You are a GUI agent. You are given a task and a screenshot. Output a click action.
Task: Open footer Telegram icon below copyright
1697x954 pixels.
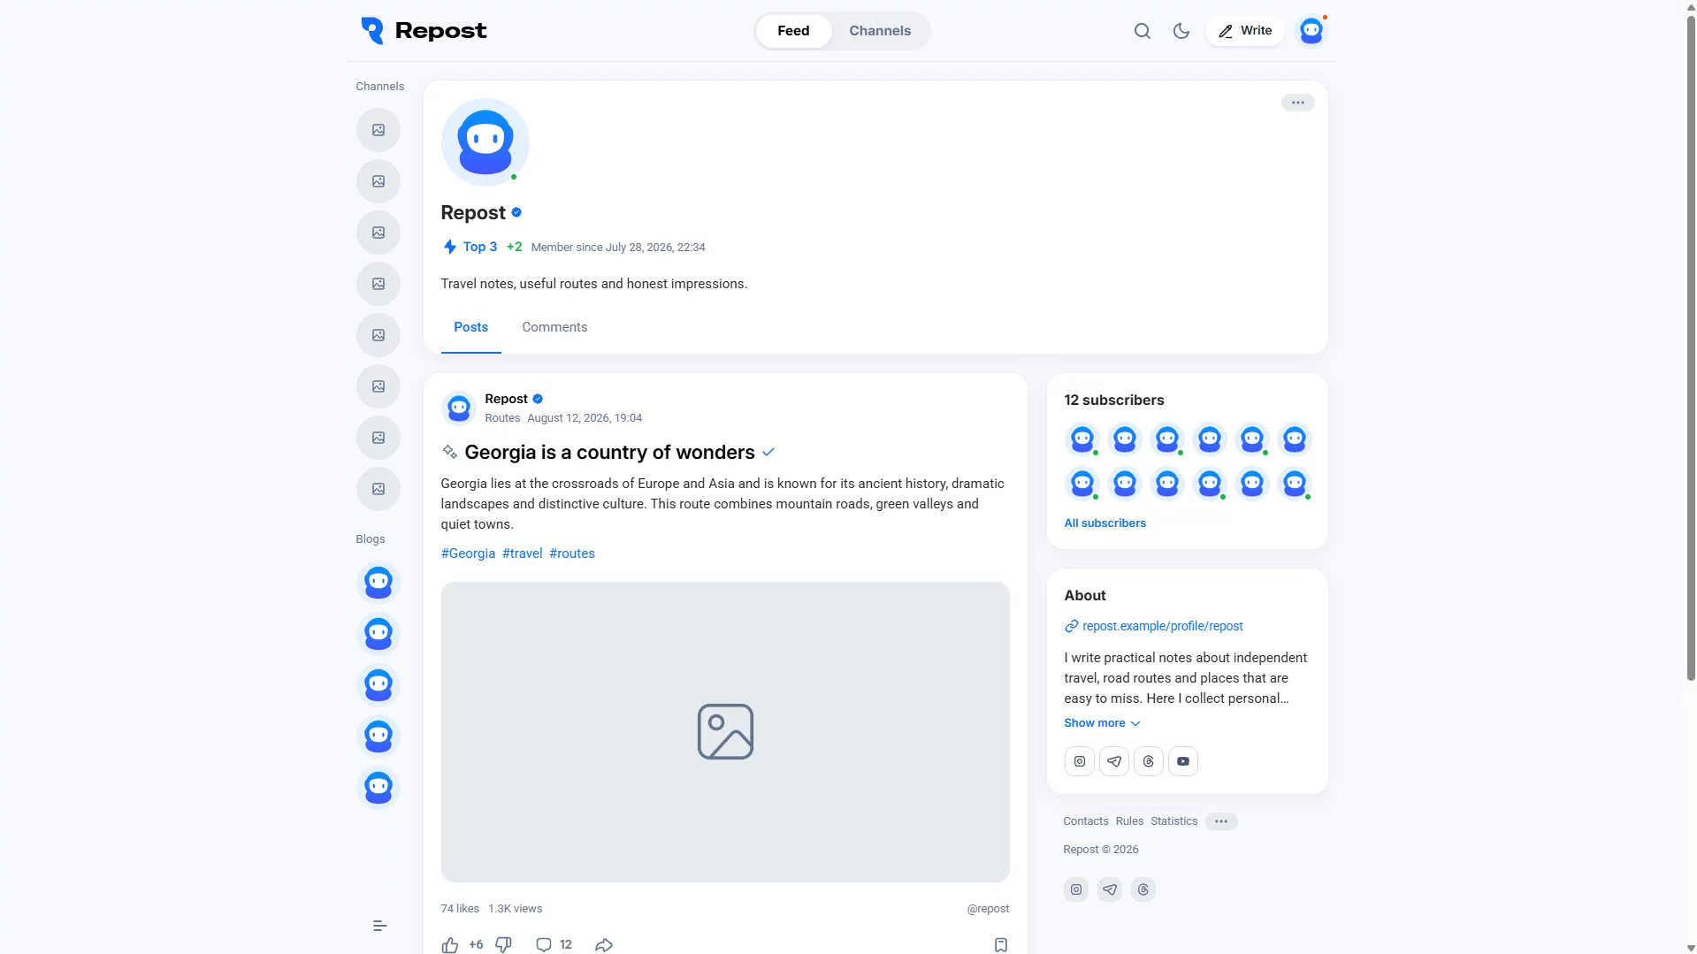click(x=1109, y=889)
